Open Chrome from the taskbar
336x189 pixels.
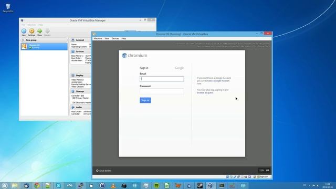[37, 185]
